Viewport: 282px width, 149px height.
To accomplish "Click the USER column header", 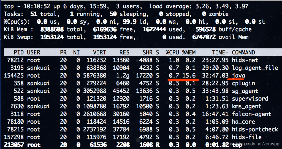I will click(34, 53).
